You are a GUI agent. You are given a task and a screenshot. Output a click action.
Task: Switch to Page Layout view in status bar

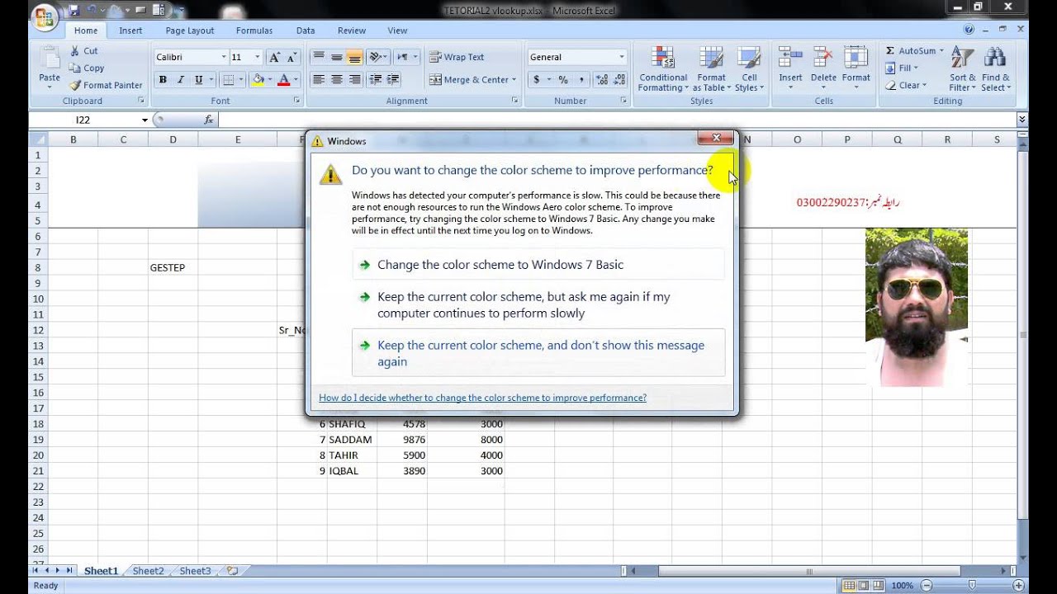[864, 586]
